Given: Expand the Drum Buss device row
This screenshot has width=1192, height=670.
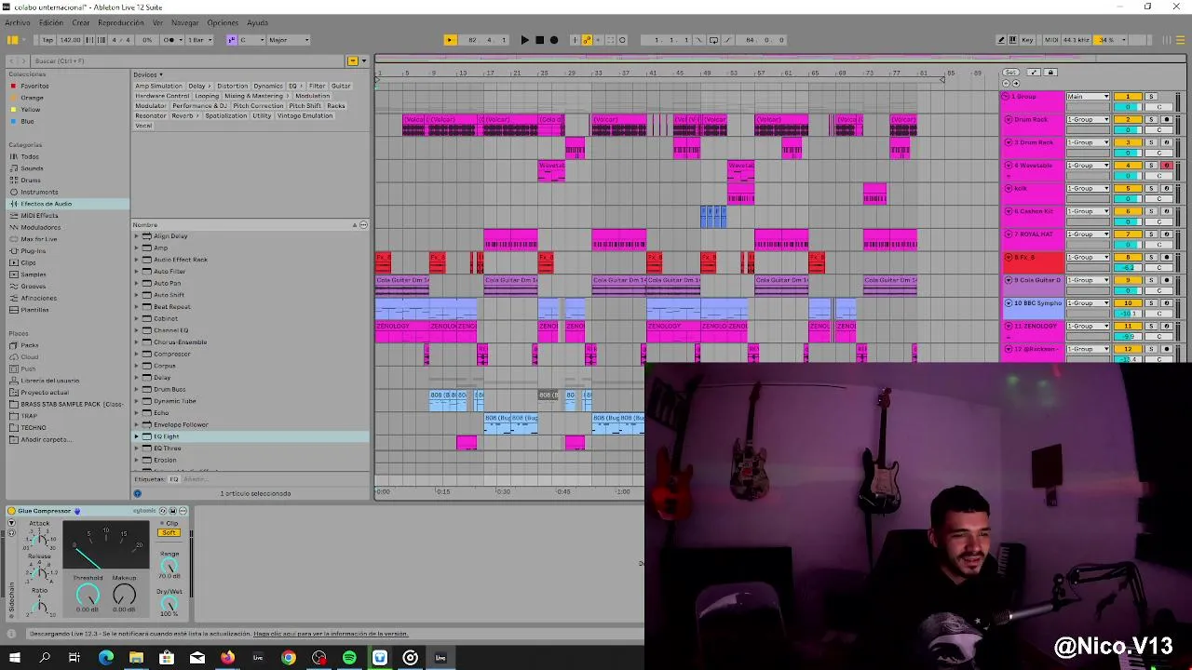Looking at the screenshot, I should 136,389.
